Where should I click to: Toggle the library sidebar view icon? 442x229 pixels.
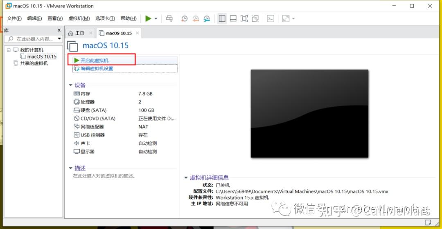(x=222, y=18)
